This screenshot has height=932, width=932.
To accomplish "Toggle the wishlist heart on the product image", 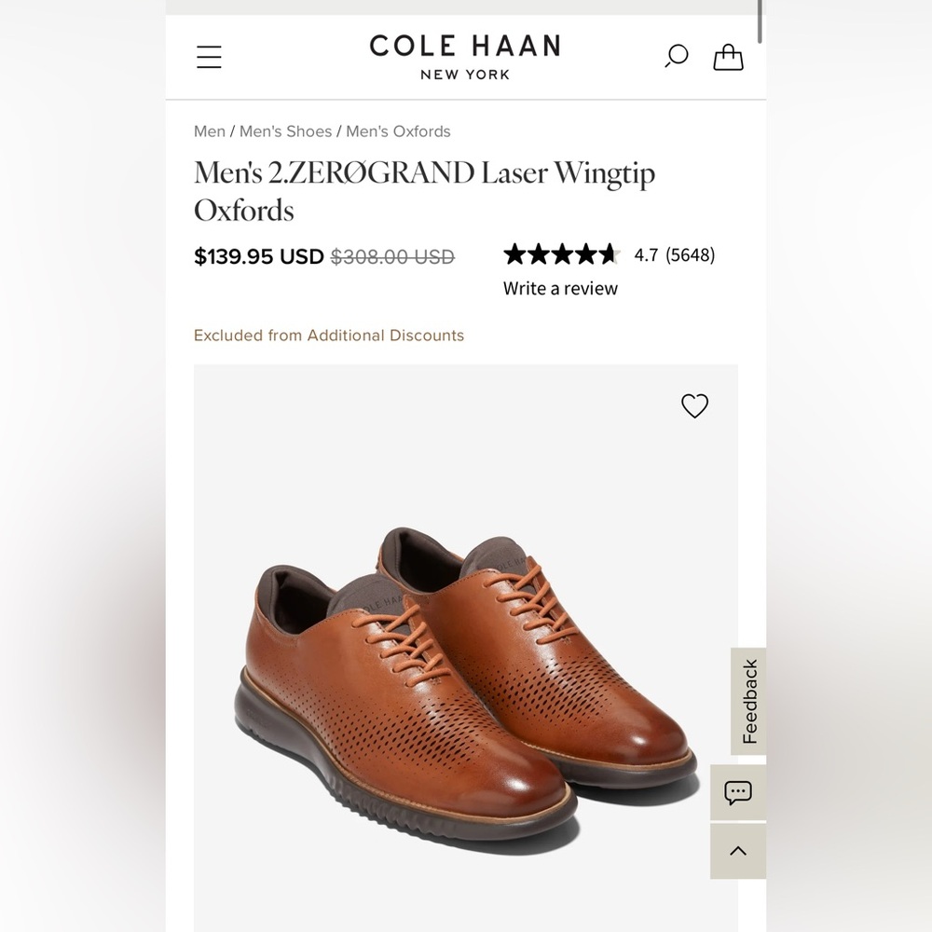I will click(x=694, y=405).
